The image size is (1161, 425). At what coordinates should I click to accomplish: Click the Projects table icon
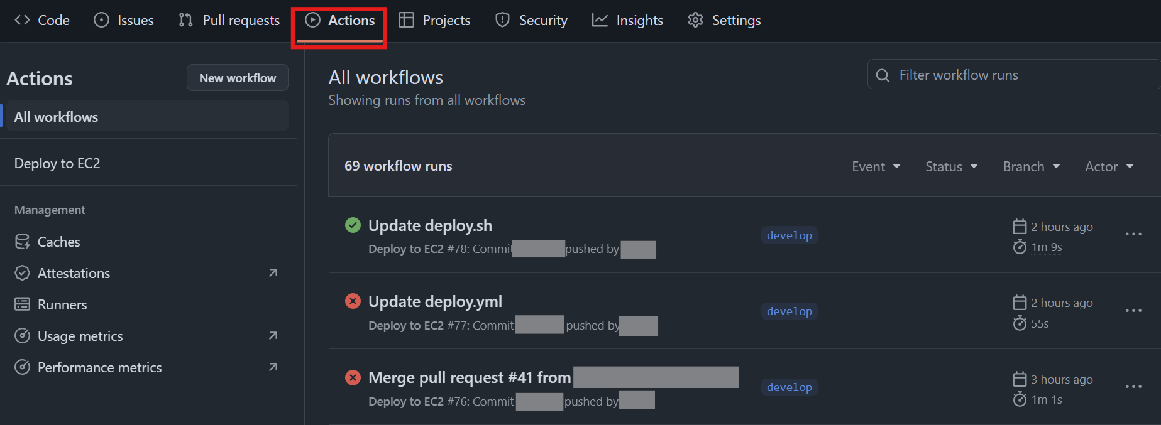click(x=407, y=20)
